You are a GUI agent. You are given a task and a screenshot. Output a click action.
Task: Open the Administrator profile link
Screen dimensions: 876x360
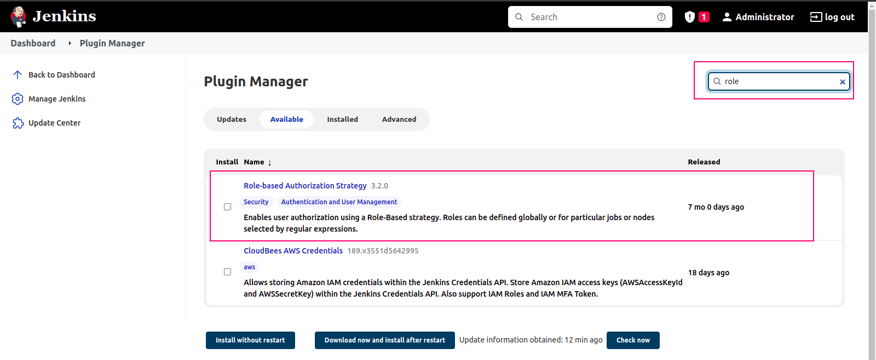coord(764,17)
